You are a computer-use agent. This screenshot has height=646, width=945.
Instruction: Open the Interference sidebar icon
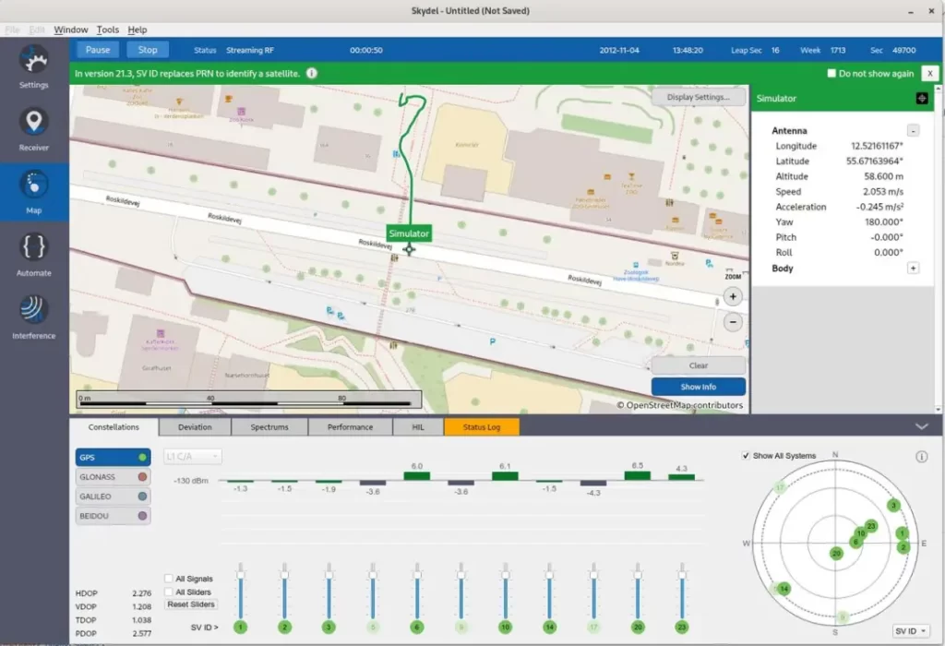point(34,311)
